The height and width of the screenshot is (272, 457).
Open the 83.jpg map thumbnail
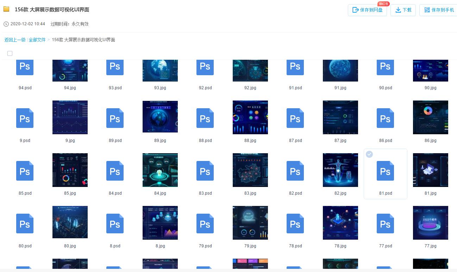250,170
